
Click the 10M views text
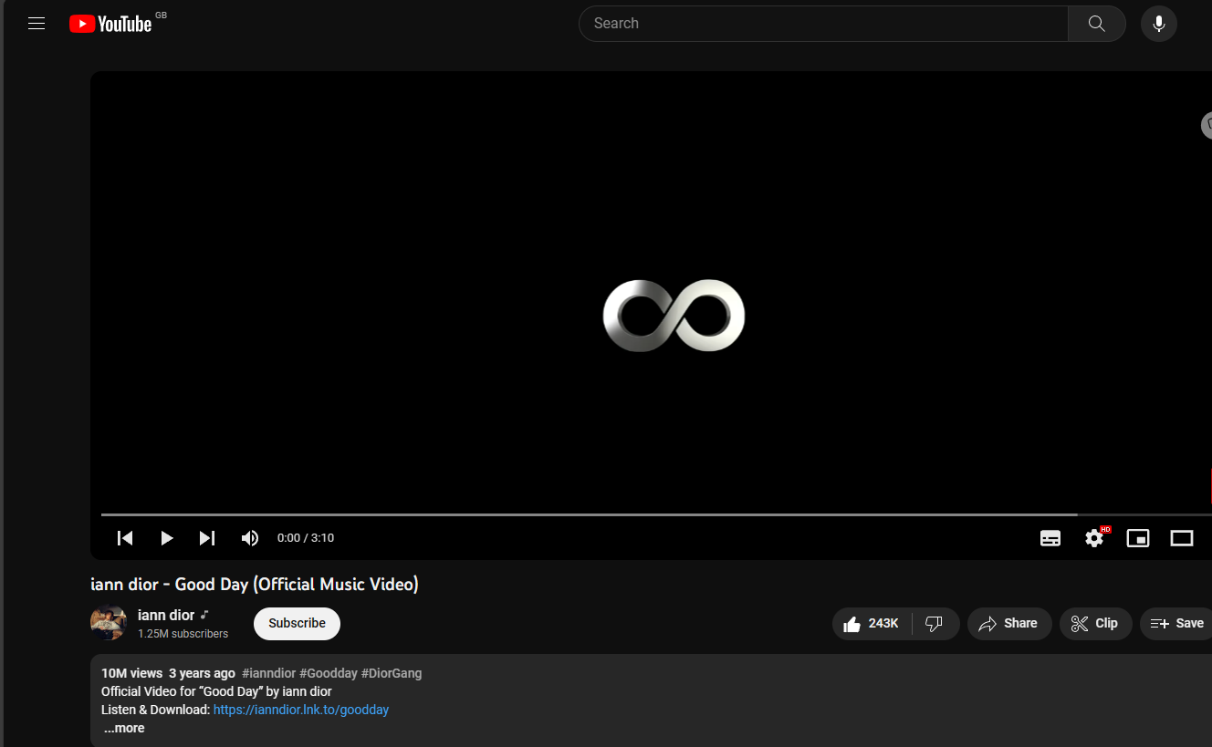131,673
